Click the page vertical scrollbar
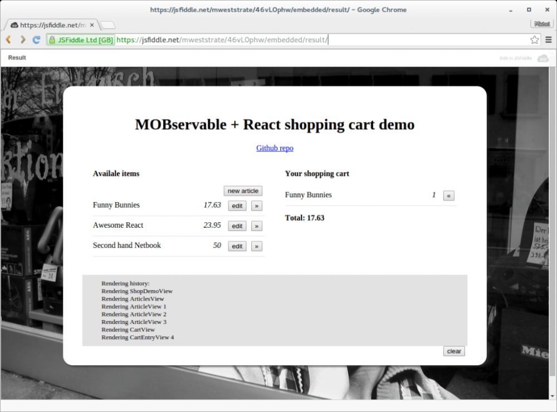The image size is (557, 412). [x=553, y=222]
